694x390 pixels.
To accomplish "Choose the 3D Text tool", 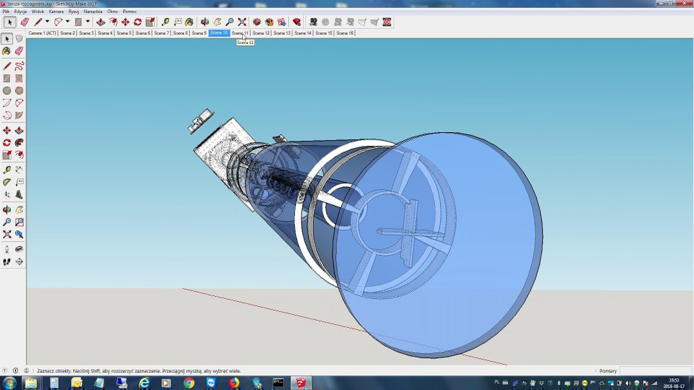I will (x=19, y=195).
